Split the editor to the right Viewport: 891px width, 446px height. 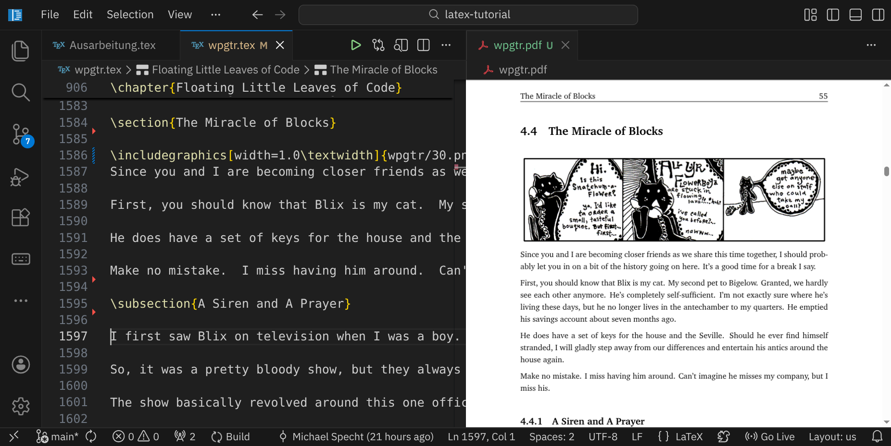tap(423, 45)
